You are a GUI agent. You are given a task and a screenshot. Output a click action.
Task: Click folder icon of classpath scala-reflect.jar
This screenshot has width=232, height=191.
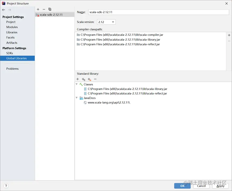(x=78, y=44)
